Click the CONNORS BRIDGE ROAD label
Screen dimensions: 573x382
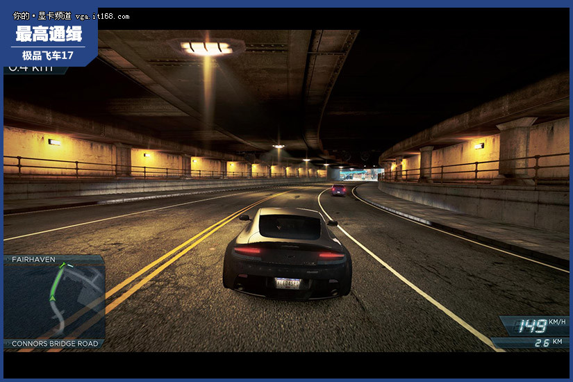[x=55, y=344]
